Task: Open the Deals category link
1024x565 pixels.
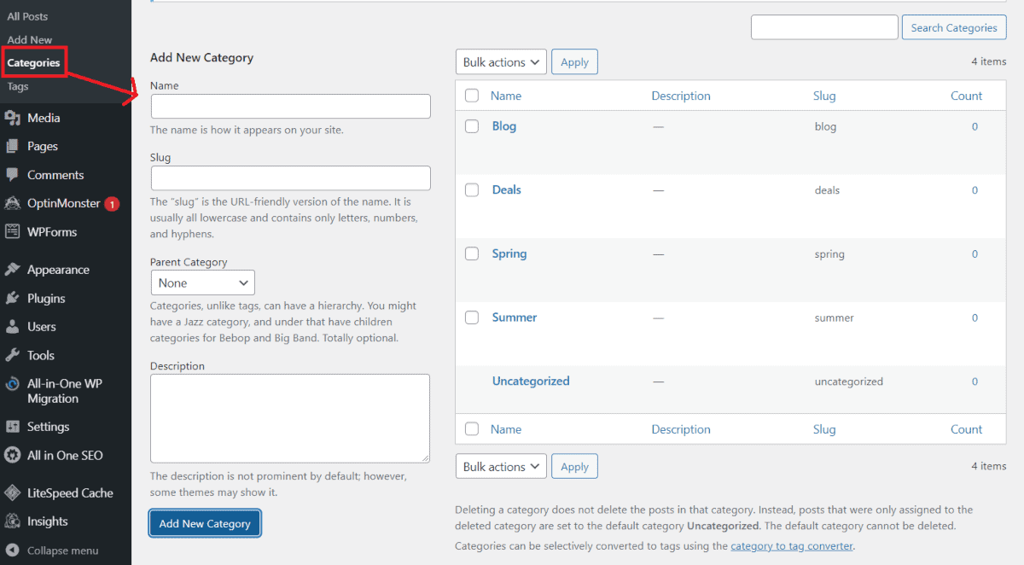Action: tap(507, 189)
